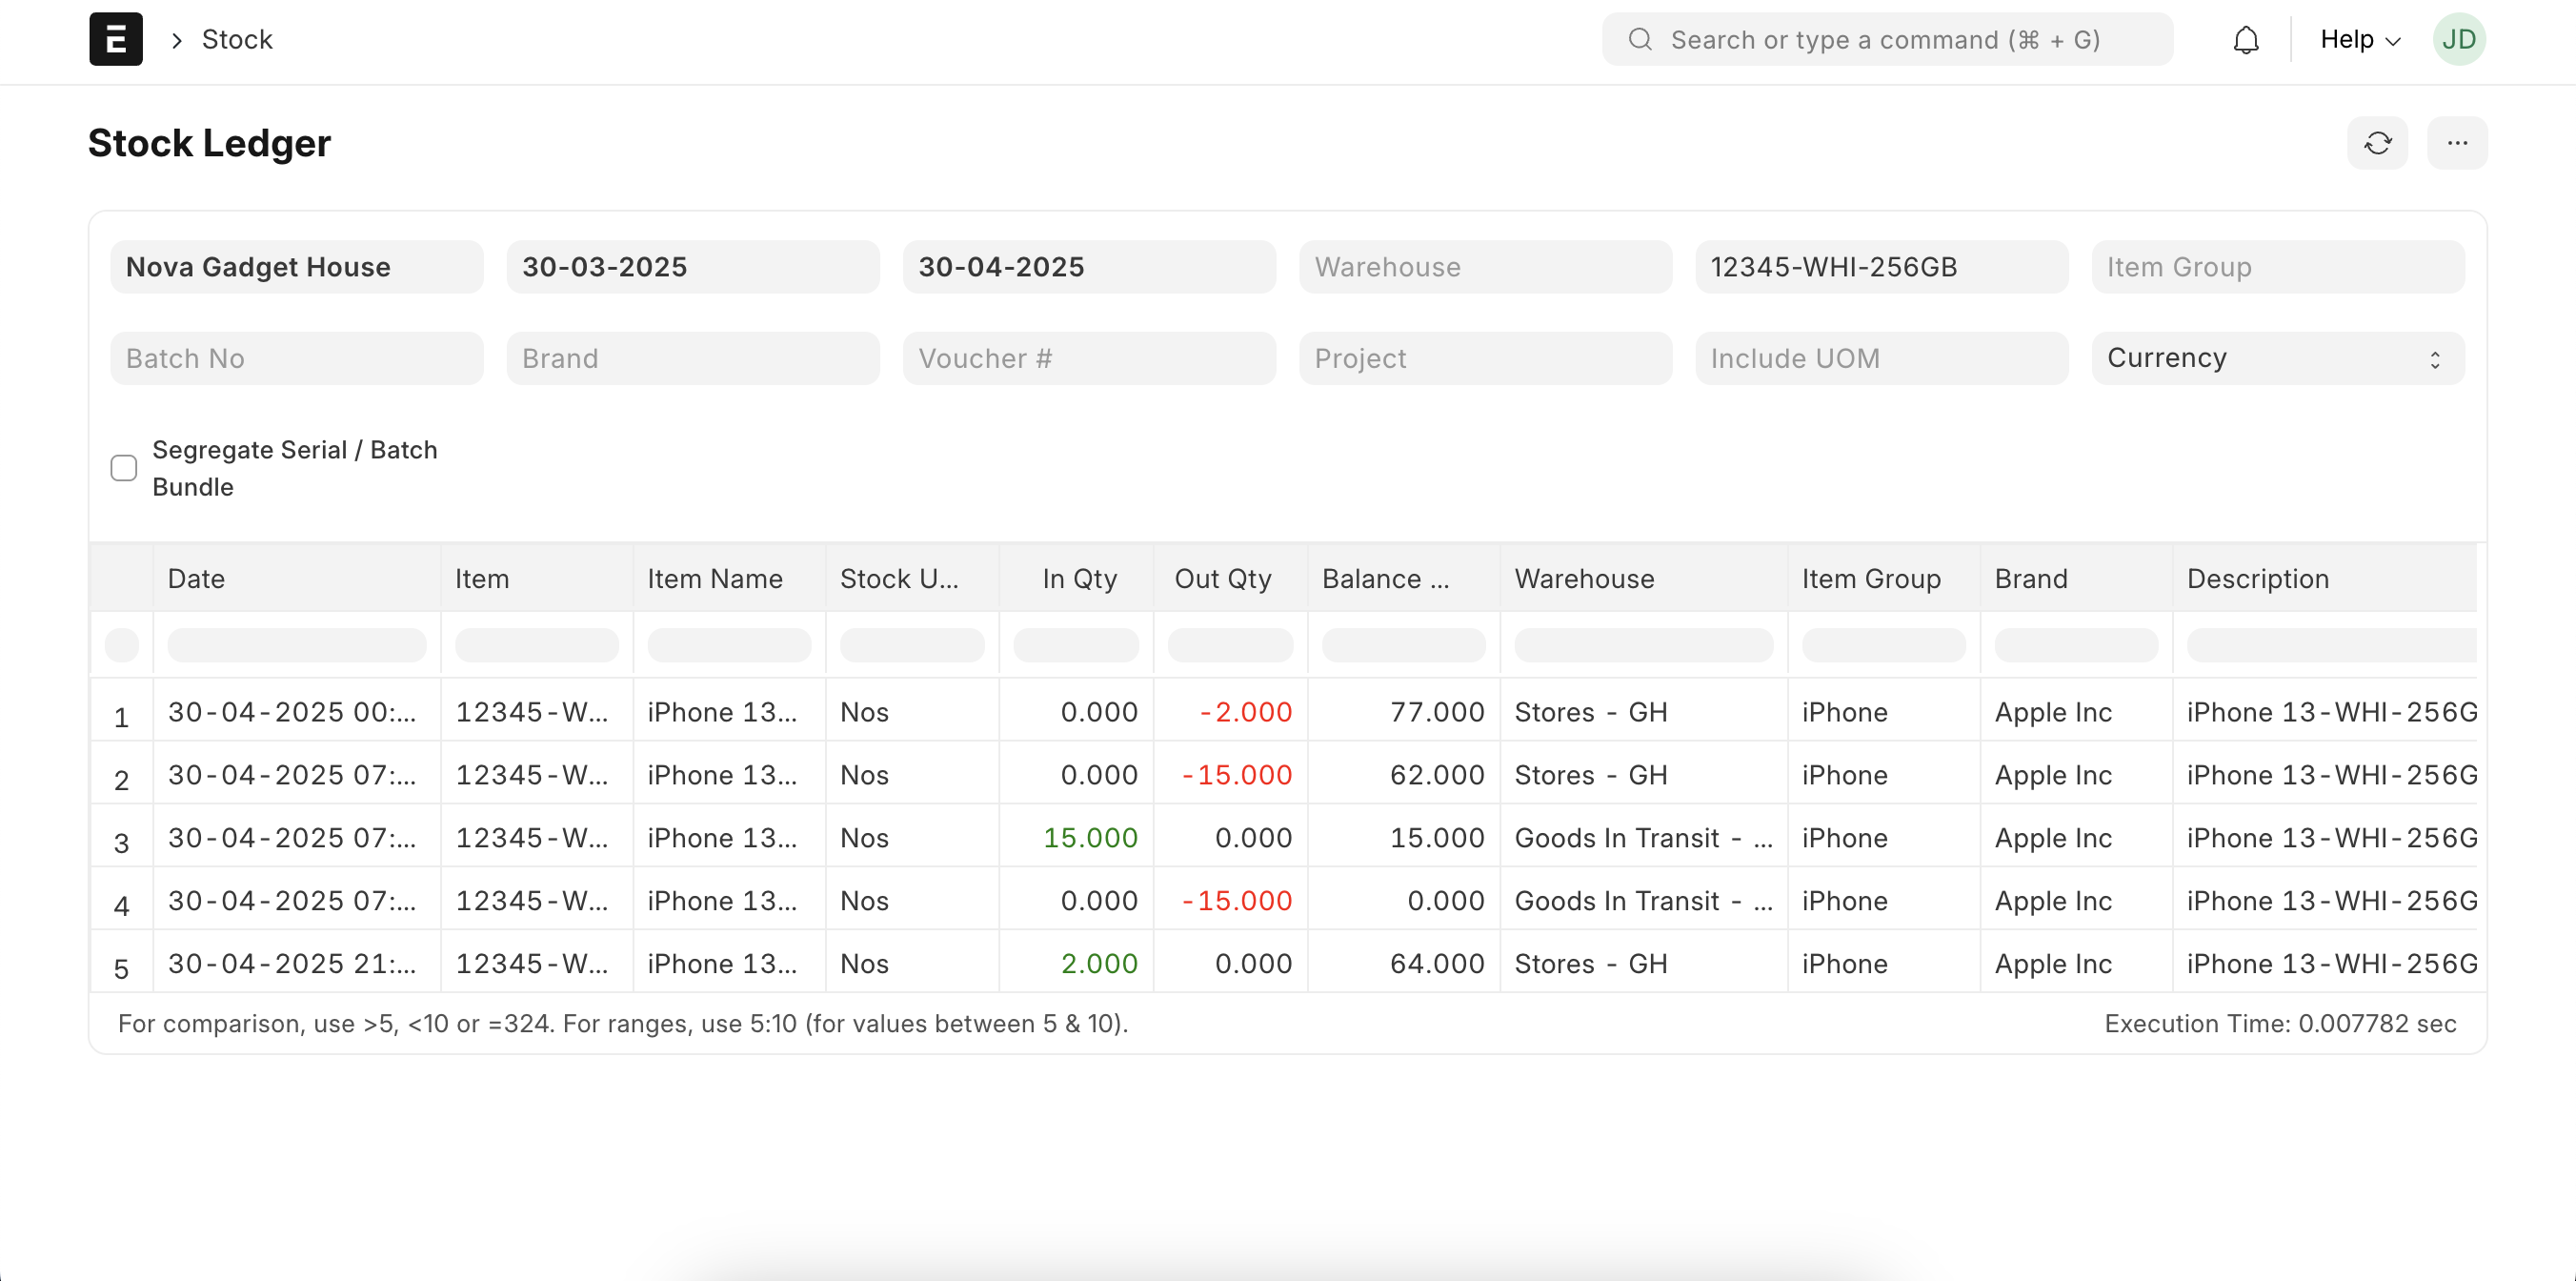
Task: Click the Execution Time text
Action: click(x=2280, y=1024)
